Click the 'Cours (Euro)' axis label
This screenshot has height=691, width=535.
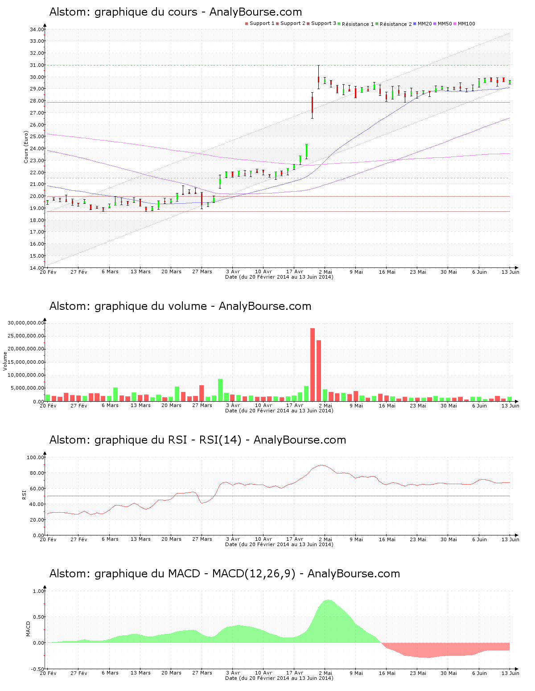click(x=26, y=147)
